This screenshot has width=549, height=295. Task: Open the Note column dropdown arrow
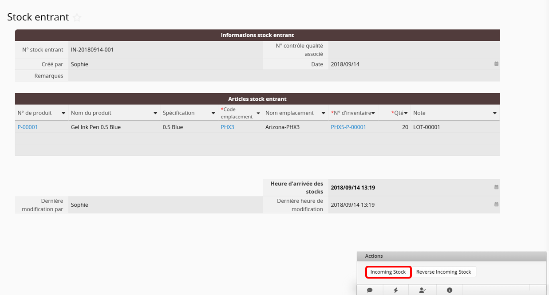point(495,113)
